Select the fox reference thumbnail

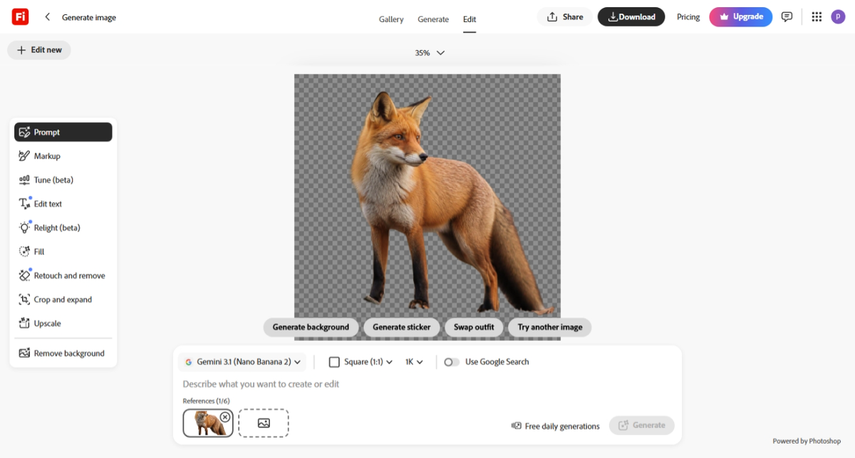207,423
